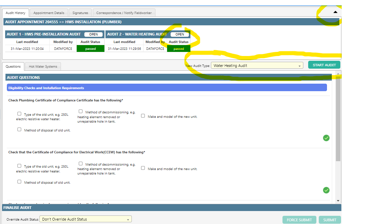The width and height of the screenshot is (365, 224).
Task: Select the Signatures tab
Action: click(x=80, y=13)
